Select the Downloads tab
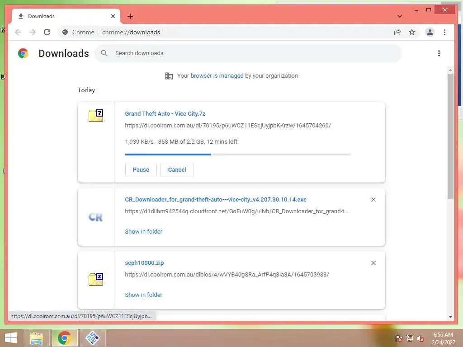The height and width of the screenshot is (347, 463). coord(66,16)
